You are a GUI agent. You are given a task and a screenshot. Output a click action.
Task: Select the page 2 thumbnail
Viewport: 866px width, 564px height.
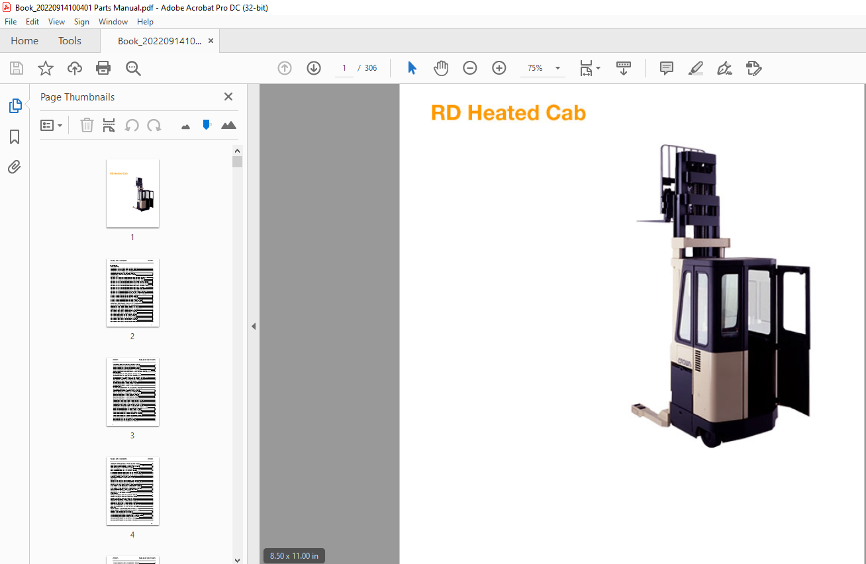[x=132, y=292]
